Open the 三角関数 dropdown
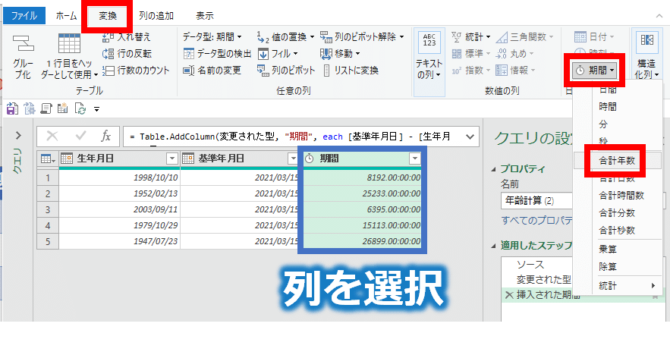 click(525, 37)
